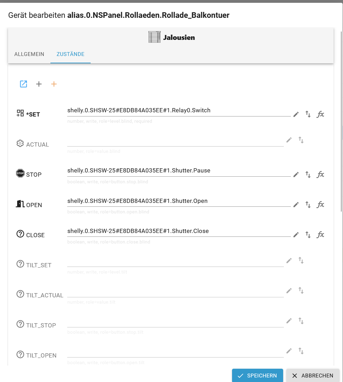Viewport: 343px width, 382px height.
Task: Open the fx function editor for STOP
Action: (320, 175)
